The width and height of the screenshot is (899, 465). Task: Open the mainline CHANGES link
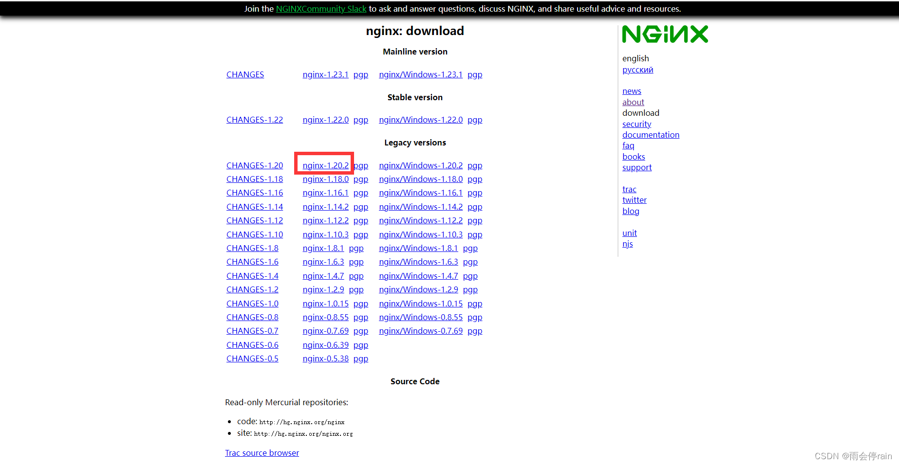point(245,74)
